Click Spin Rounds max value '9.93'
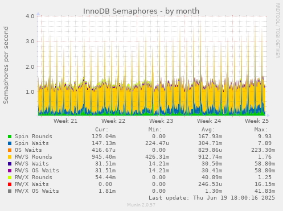Image resolution: width=283 pixels, height=211 pixels. pyautogui.click(x=265, y=136)
